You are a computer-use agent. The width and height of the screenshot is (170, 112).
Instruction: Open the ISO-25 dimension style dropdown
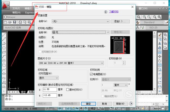tap(157, 27)
